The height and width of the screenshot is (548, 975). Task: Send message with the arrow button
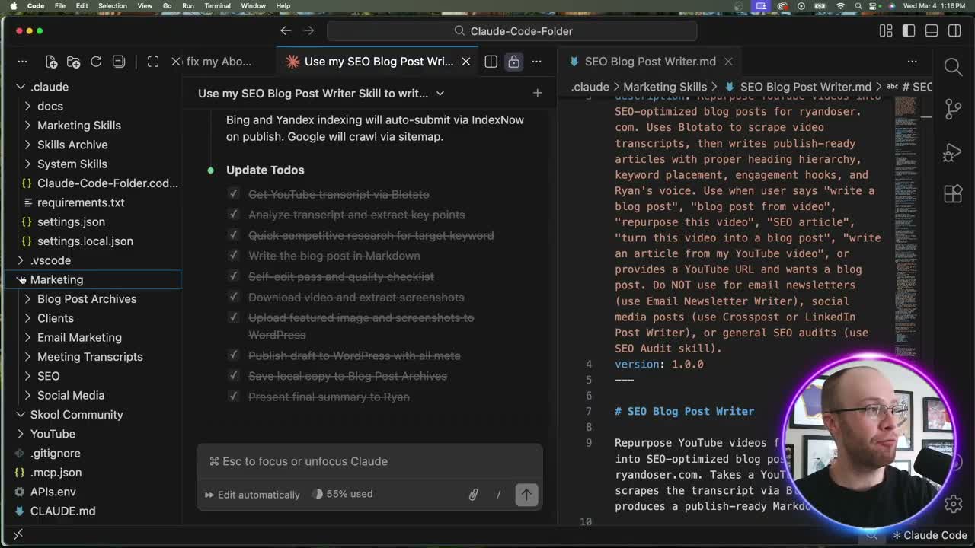526,495
